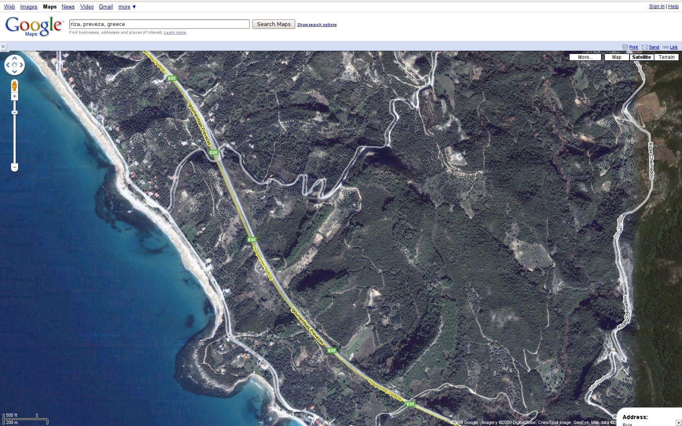
Task: Click the envelope icon beside Send
Action: click(x=645, y=47)
